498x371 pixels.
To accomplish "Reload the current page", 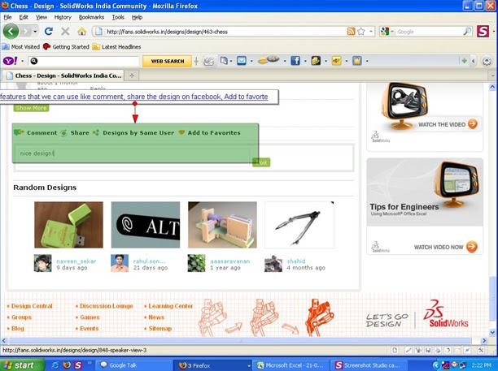I will tap(49, 31).
